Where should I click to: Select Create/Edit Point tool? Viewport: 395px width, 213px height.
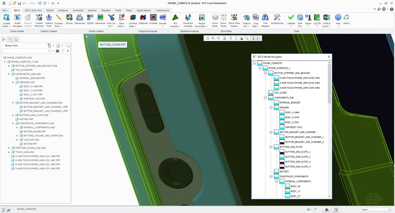pos(39,21)
